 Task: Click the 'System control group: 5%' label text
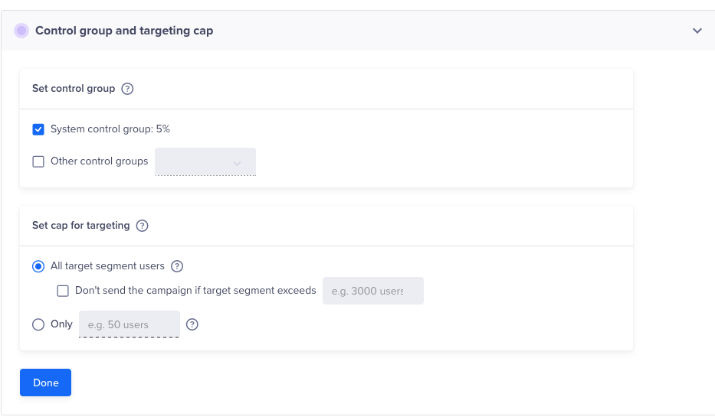pyautogui.click(x=110, y=129)
